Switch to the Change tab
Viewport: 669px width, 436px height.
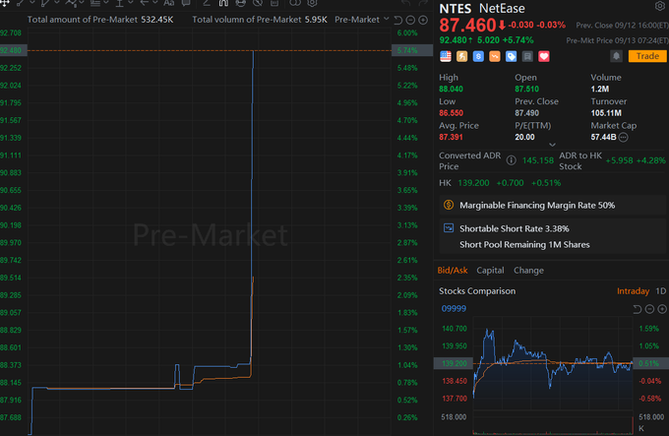tap(528, 271)
